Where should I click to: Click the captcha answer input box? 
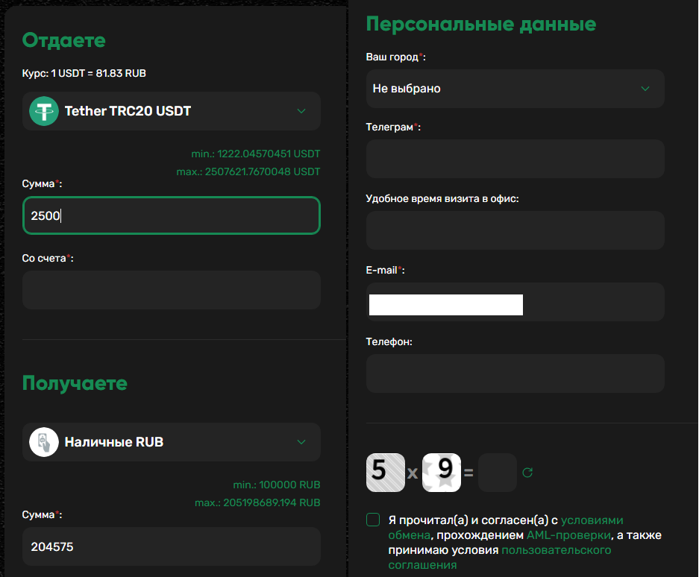point(498,473)
